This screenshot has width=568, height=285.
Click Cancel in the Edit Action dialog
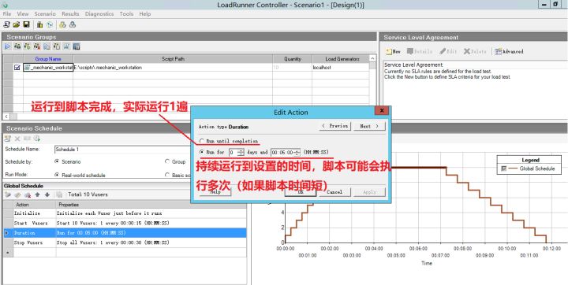[x=334, y=192]
